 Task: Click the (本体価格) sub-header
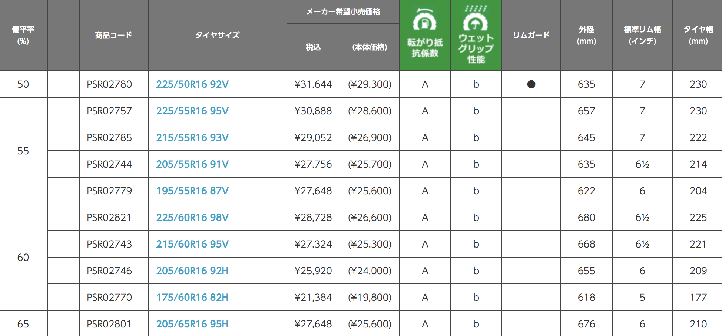[370, 47]
